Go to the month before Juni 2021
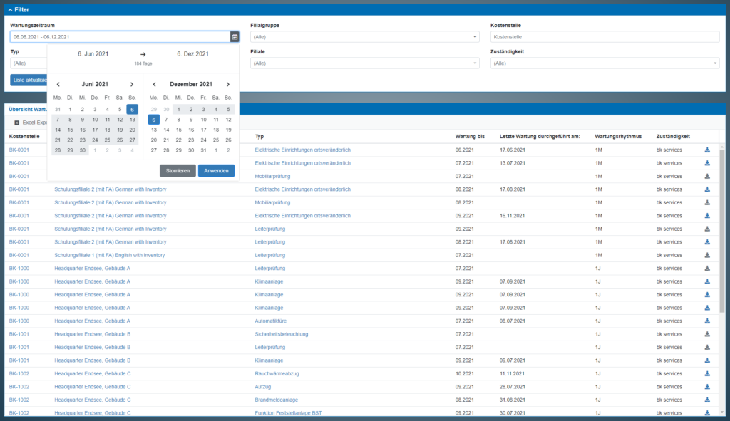This screenshot has width=730, height=421. (x=58, y=84)
